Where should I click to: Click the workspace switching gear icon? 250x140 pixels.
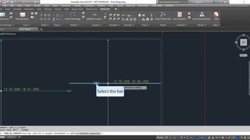(223, 137)
